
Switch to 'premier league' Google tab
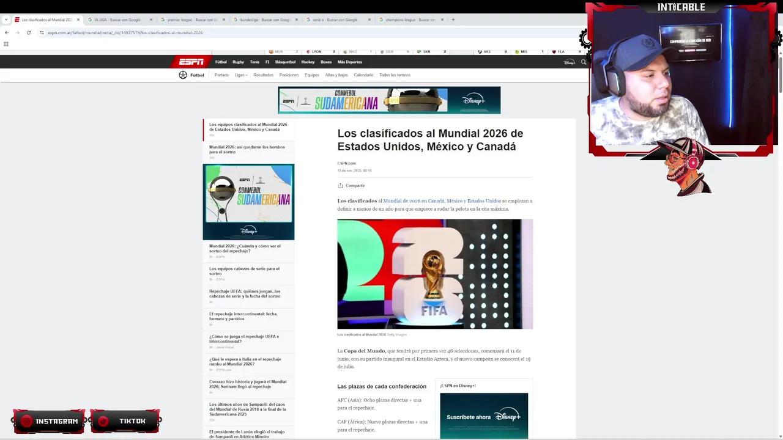tap(192, 20)
